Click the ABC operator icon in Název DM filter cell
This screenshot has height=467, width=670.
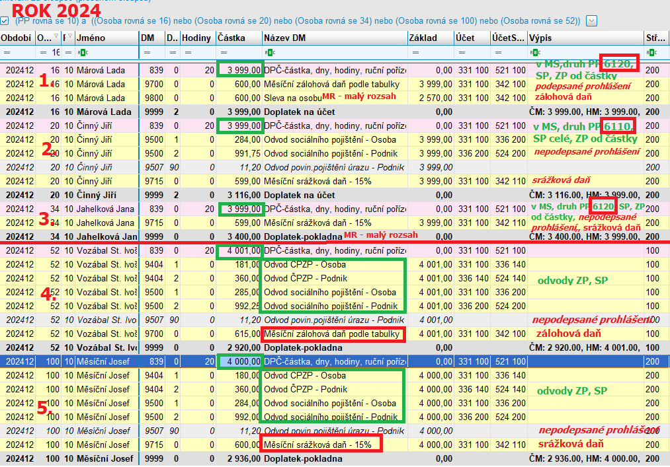pos(270,52)
